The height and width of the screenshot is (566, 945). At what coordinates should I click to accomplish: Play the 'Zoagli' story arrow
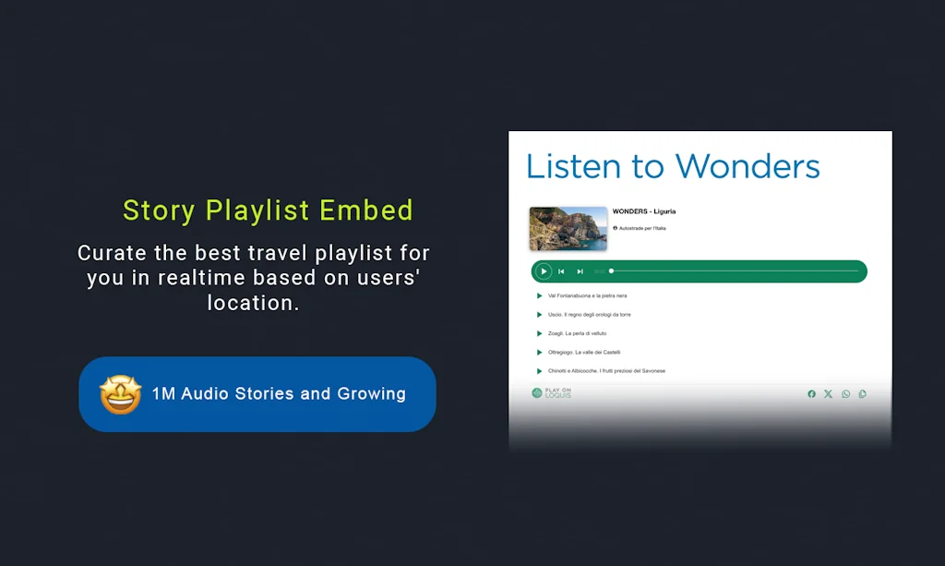(539, 333)
